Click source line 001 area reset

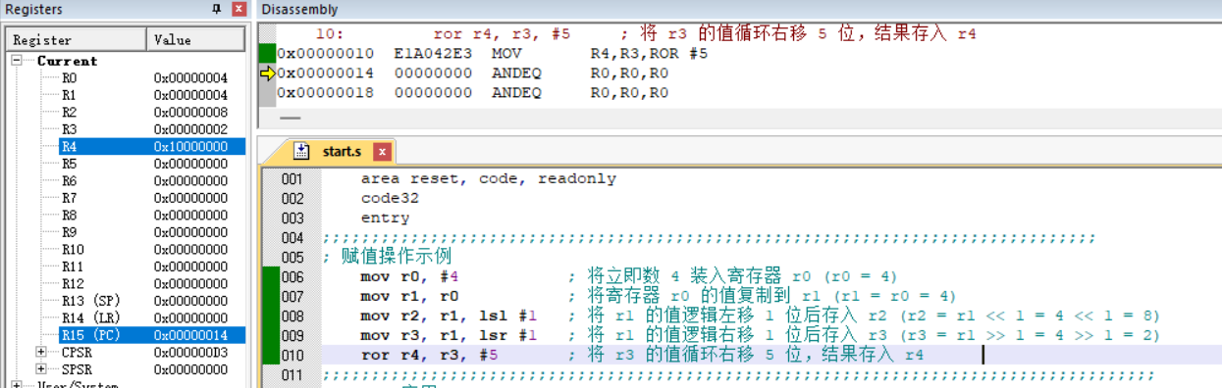[x=488, y=178]
